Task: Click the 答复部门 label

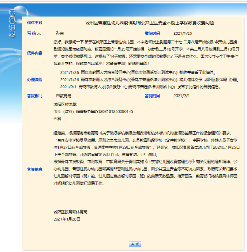Action: [35, 96]
